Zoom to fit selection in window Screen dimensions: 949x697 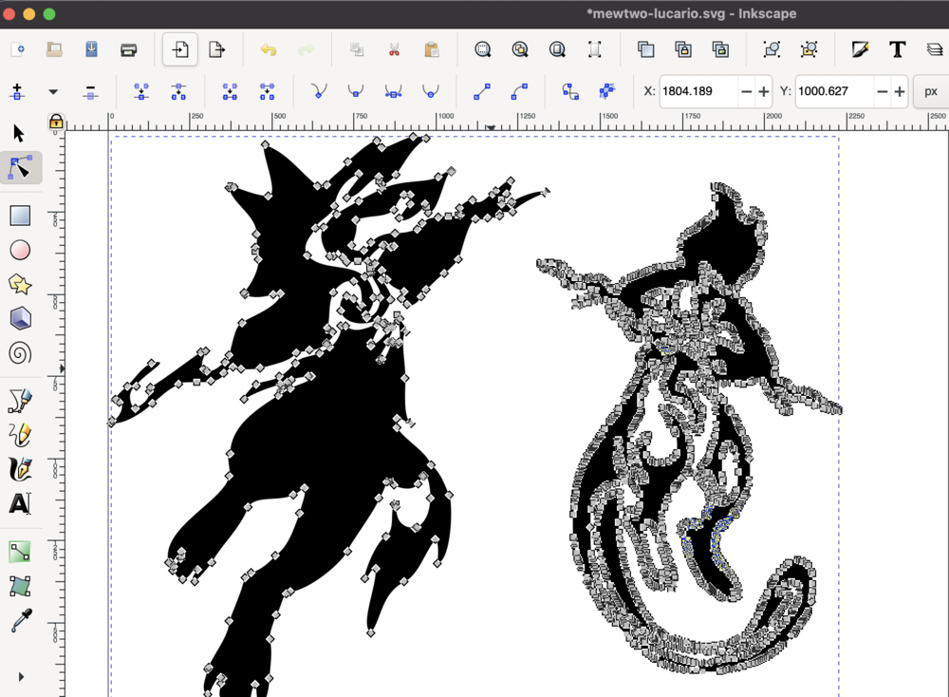pyautogui.click(x=482, y=49)
